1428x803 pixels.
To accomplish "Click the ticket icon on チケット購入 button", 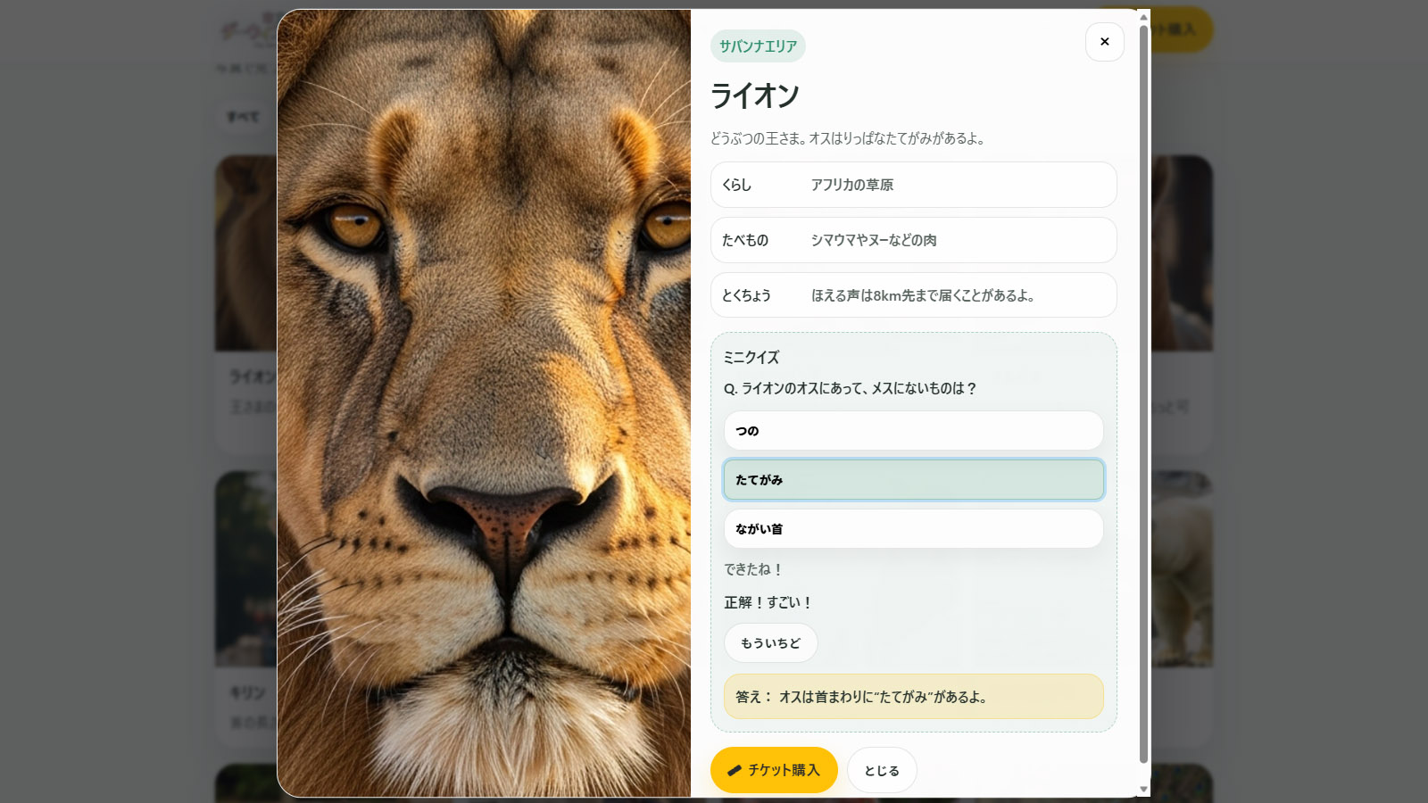I will tap(735, 770).
